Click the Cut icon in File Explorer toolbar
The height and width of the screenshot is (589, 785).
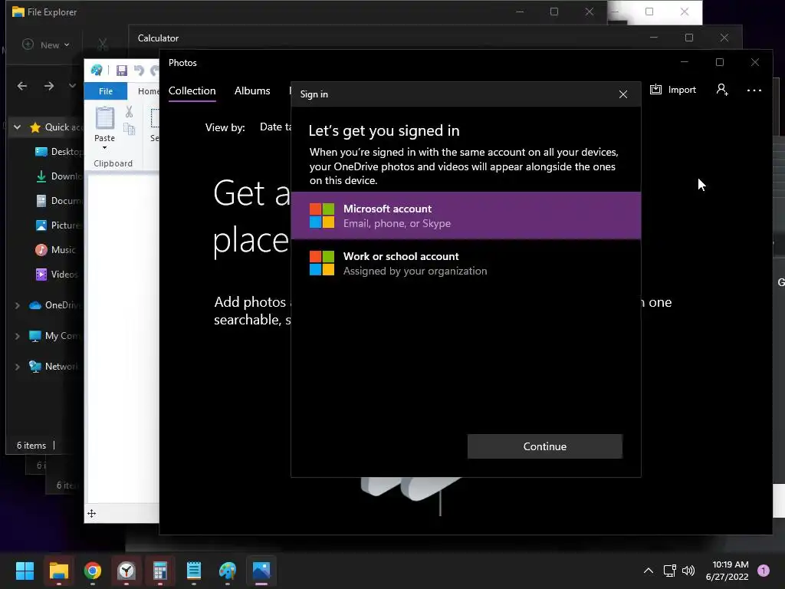[x=103, y=44]
